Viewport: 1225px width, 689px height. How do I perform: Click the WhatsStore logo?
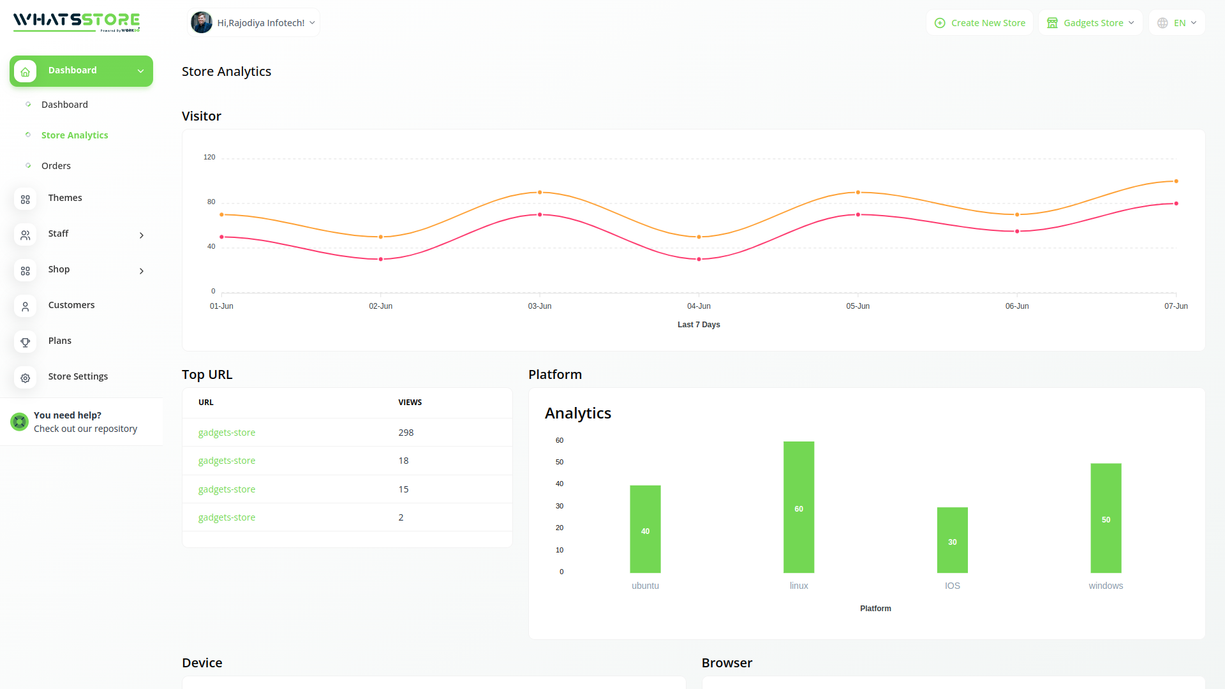[x=77, y=22]
